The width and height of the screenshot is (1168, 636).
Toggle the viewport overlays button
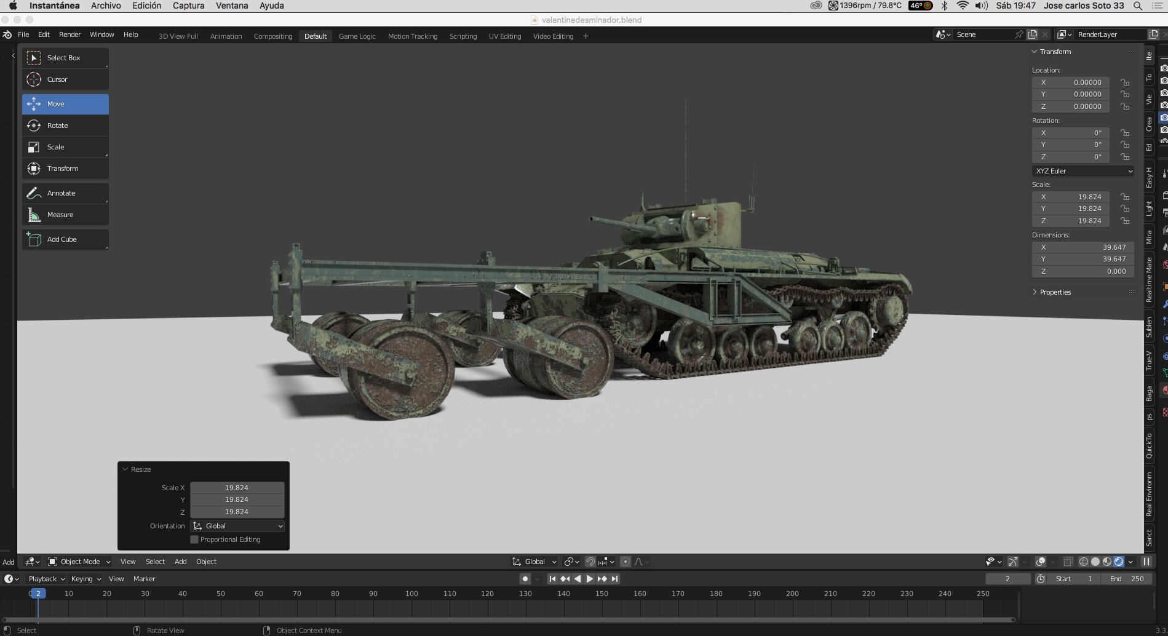pyautogui.click(x=1041, y=562)
